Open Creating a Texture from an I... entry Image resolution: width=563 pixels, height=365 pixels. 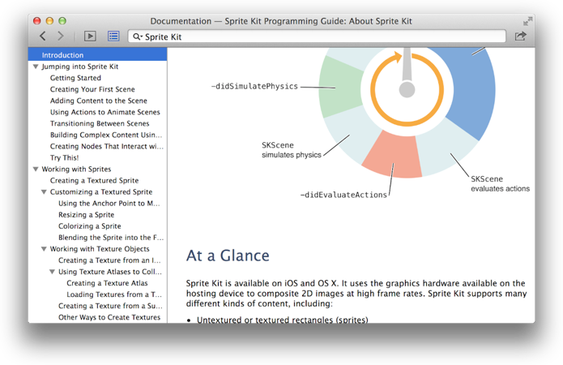point(109,260)
